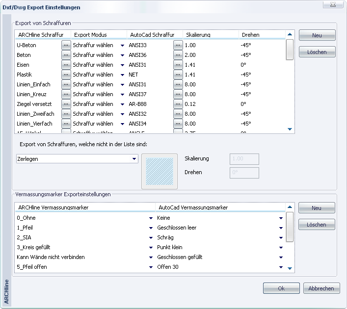Viewport: 347px width, 309px height.
Task: Click ARCHline Vermassungsmarker column header
Action: (x=85, y=207)
